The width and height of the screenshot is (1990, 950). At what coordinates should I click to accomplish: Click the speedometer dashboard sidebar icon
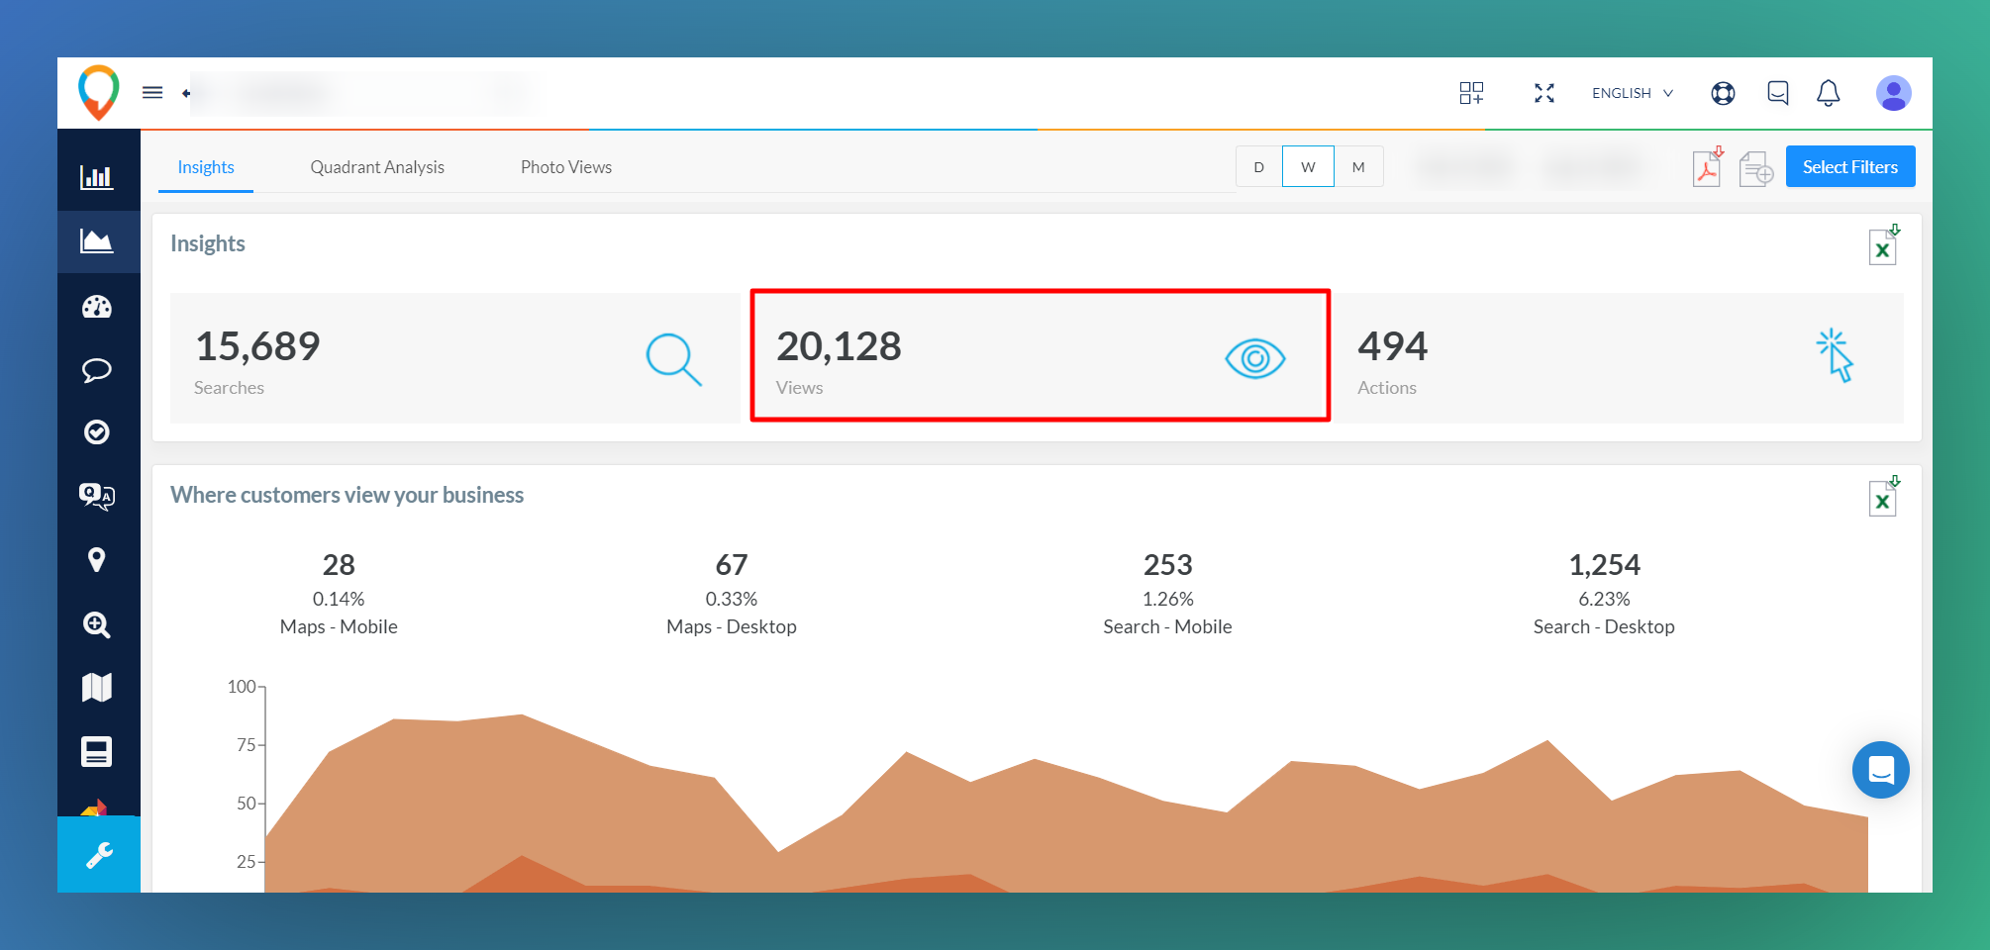(97, 307)
